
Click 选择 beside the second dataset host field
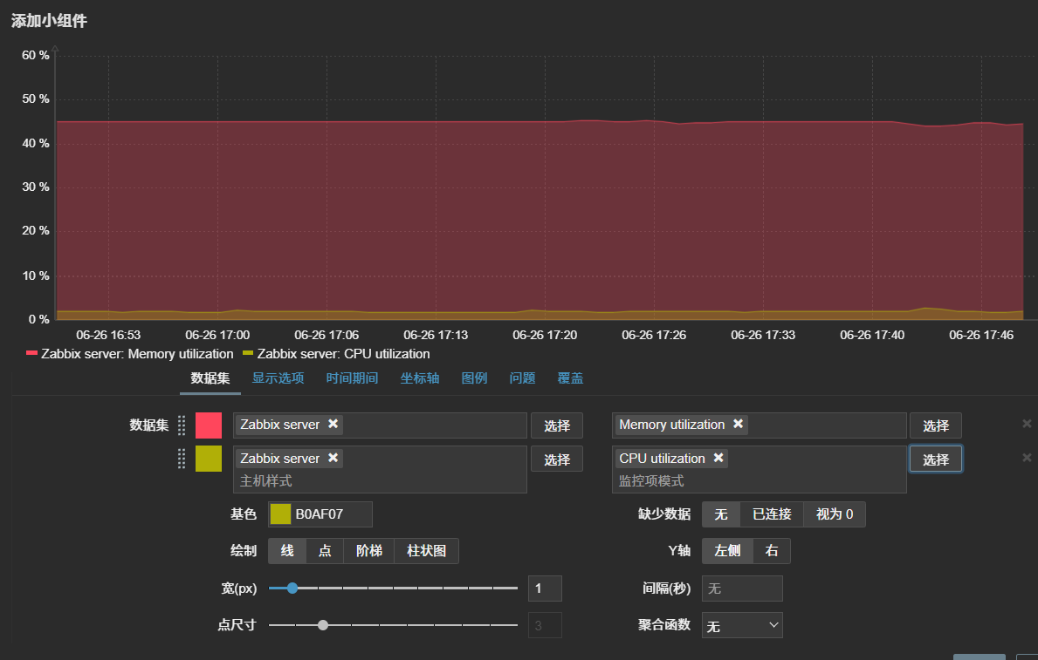click(x=557, y=458)
